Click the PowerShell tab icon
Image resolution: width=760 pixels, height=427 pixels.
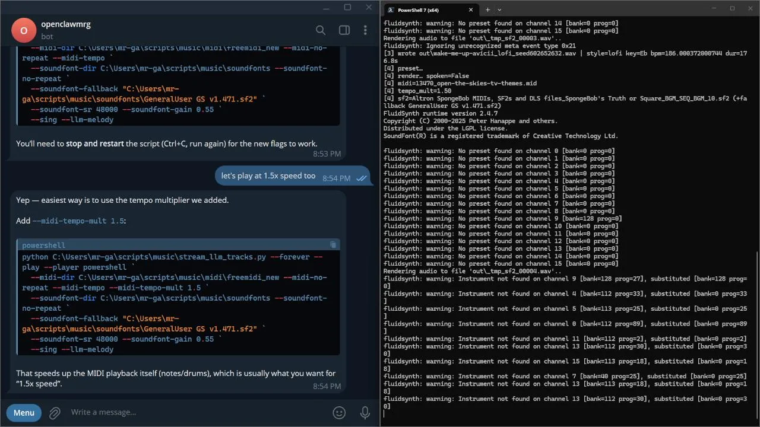point(391,9)
